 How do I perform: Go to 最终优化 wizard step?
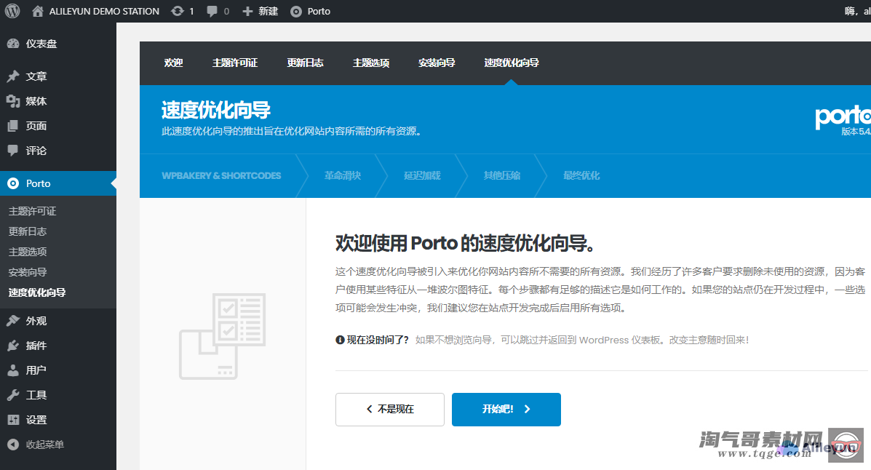point(581,175)
